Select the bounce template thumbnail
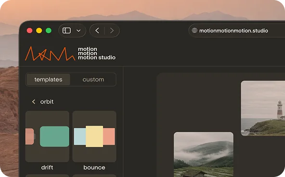Viewport: 285px width, 177px height. tap(94, 136)
